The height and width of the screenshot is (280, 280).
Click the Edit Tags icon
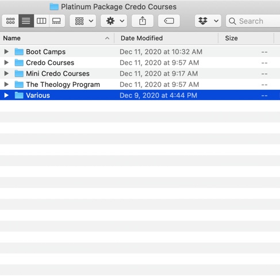[169, 21]
